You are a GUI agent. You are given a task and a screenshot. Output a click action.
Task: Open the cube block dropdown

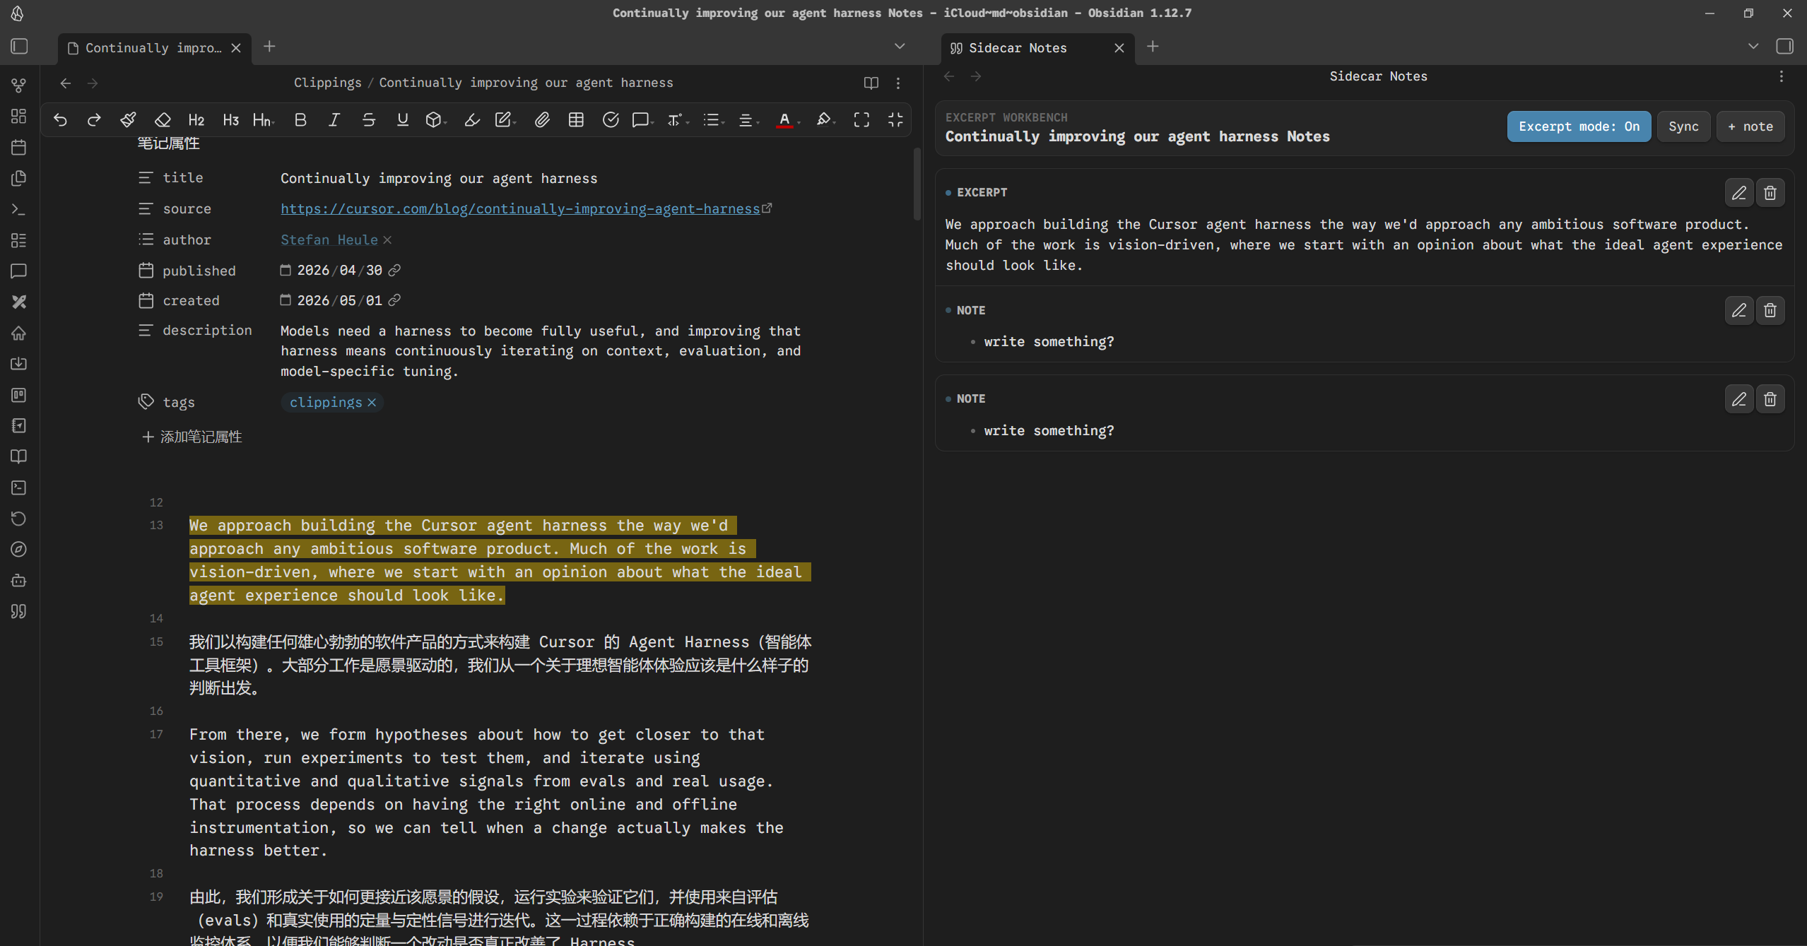pos(436,120)
